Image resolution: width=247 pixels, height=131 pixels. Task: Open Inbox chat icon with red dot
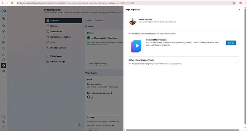(x=4, y=60)
